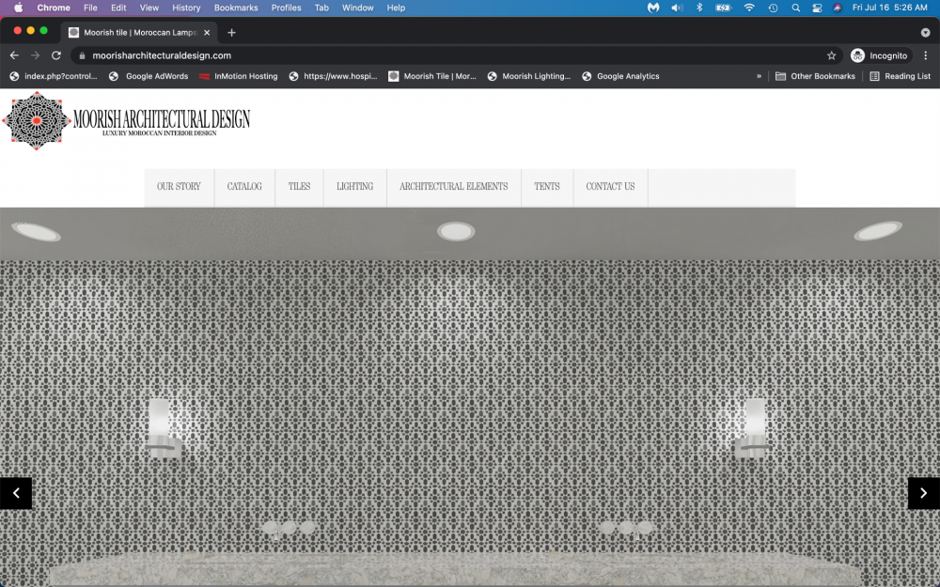Screen dimensions: 940x587
Task: Click the Contact Us link
Action: point(610,187)
